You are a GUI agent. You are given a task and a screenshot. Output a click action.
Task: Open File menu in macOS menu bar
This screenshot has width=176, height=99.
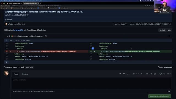click(x=9, y=1)
